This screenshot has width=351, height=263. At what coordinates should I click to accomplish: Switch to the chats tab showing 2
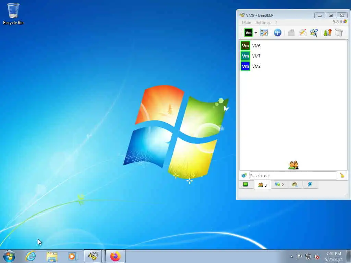tap(279, 185)
